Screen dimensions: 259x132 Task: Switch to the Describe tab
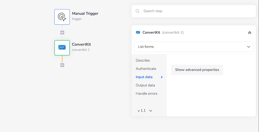[x=143, y=61]
